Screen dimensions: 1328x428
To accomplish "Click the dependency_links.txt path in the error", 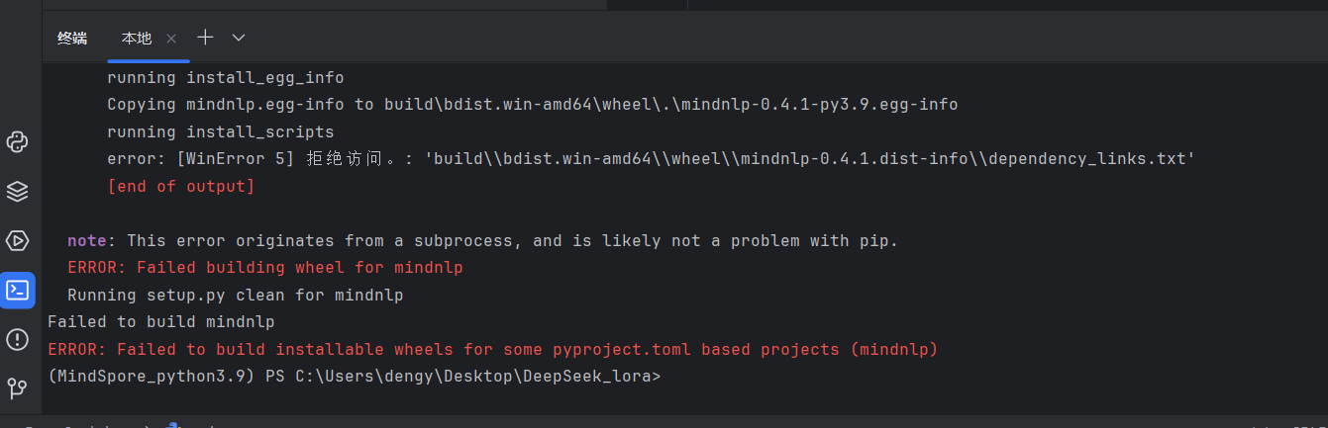I will pyautogui.click(x=1089, y=158).
